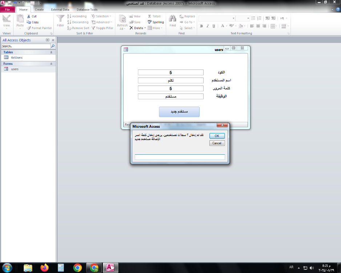Image resolution: width=341 pixels, height=273 pixels.
Task: Open Firefox from taskbar
Action: (x=45, y=268)
